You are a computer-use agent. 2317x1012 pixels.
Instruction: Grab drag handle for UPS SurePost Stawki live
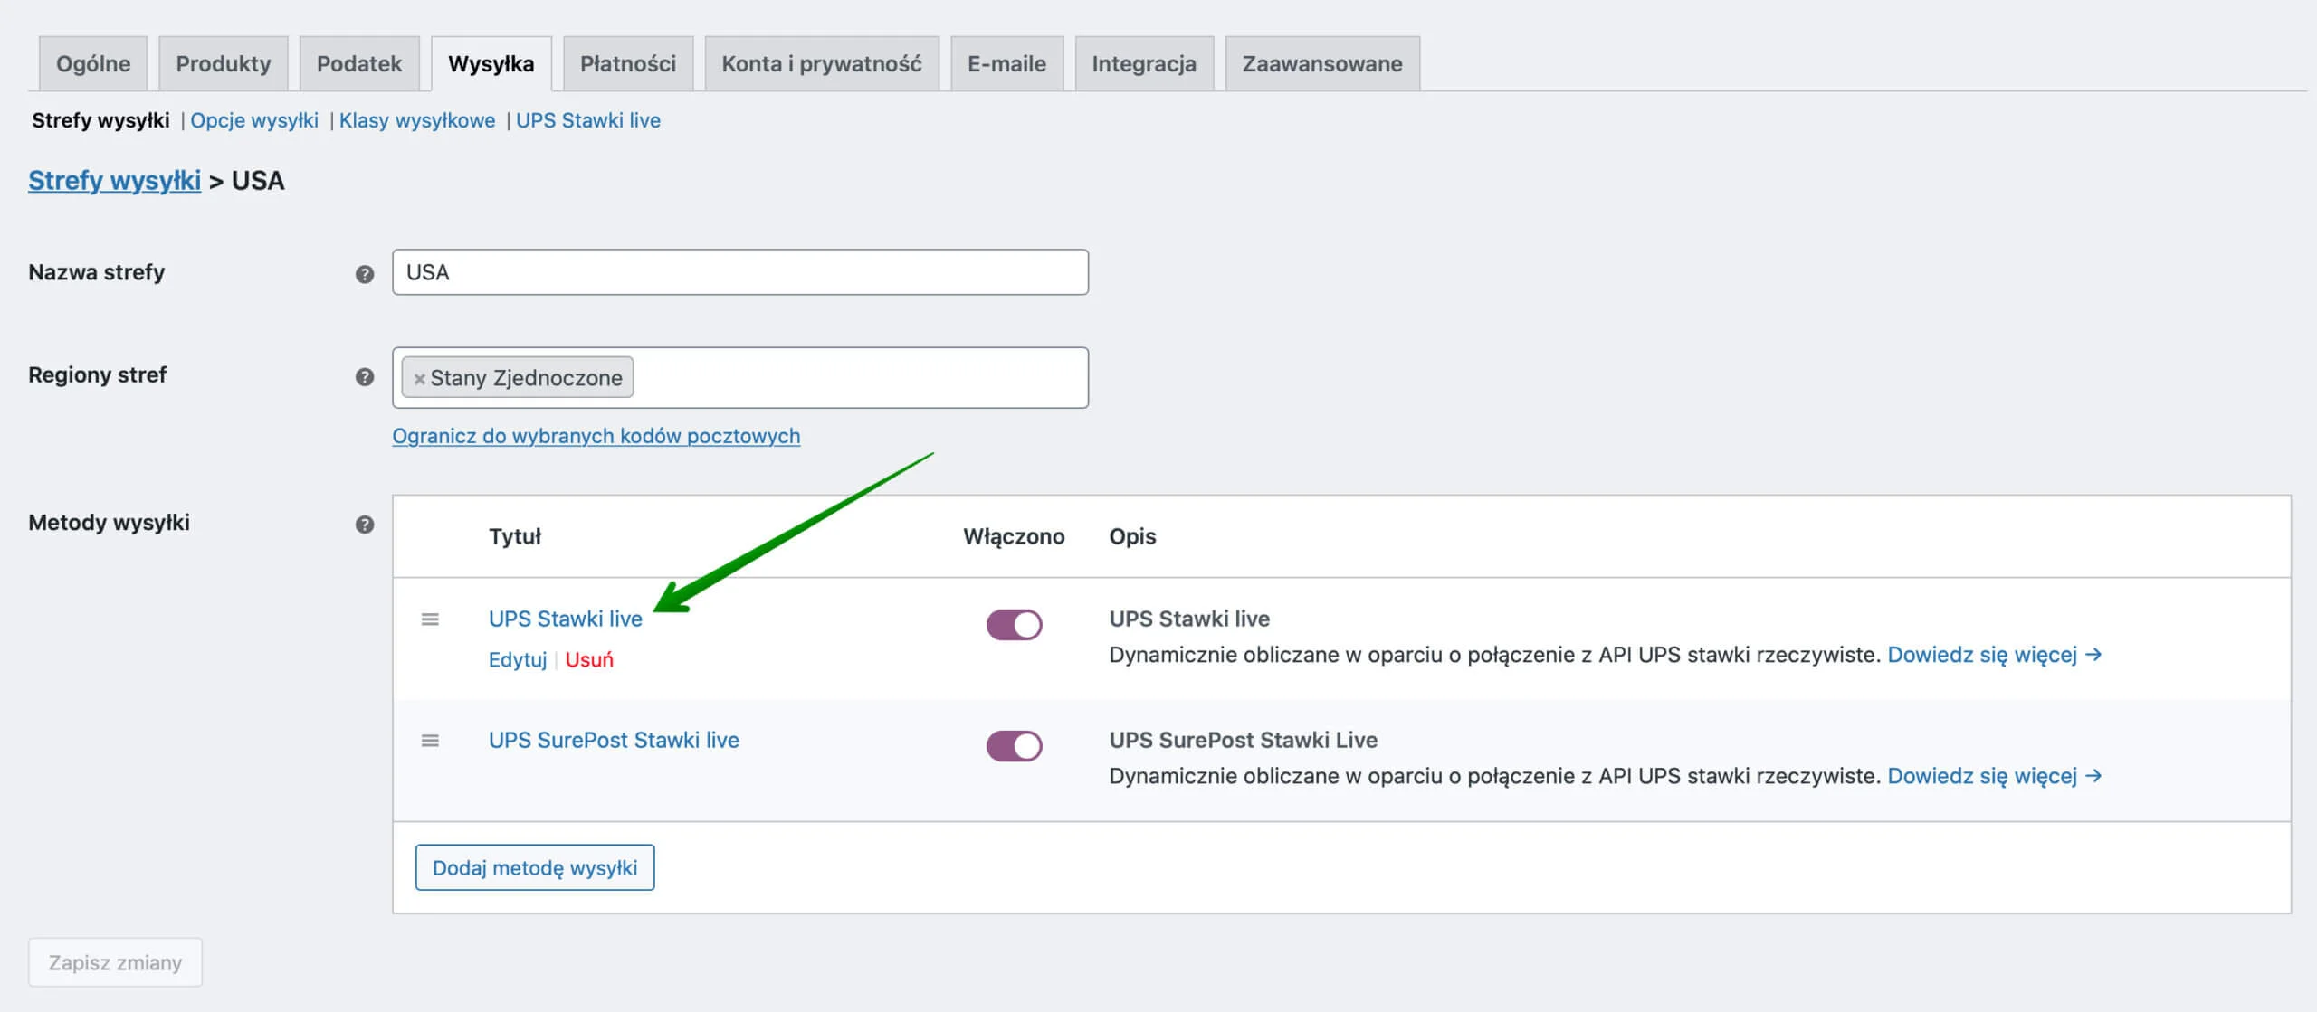coord(430,741)
